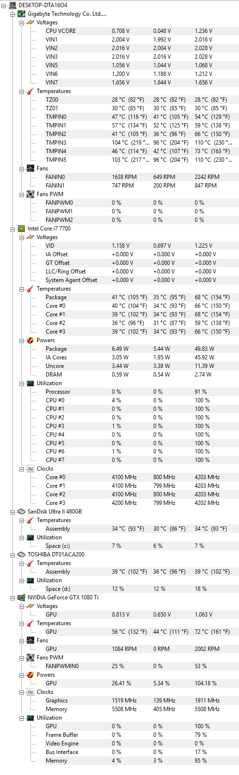Collapse the Intel Core i7 7700 node
The width and height of the screenshot is (239, 775).
tap(13, 229)
